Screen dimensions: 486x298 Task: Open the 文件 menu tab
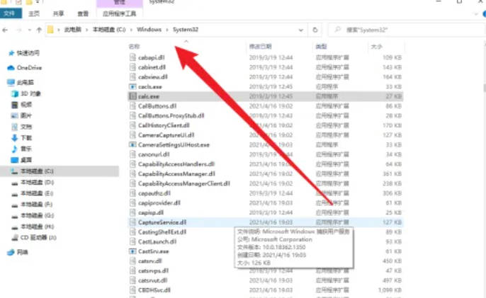click(10, 13)
